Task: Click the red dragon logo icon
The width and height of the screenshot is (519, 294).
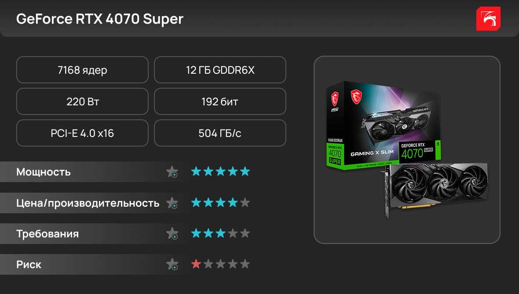Action: [x=488, y=19]
